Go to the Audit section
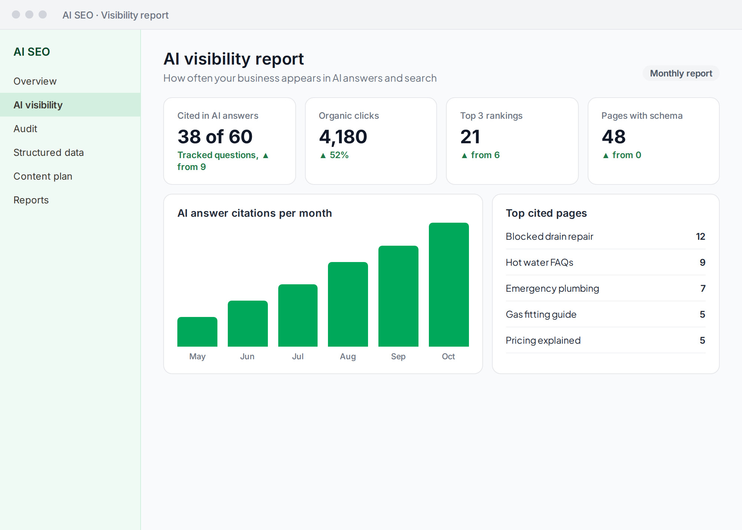Screen dimensions: 742x530 pos(70,129)
